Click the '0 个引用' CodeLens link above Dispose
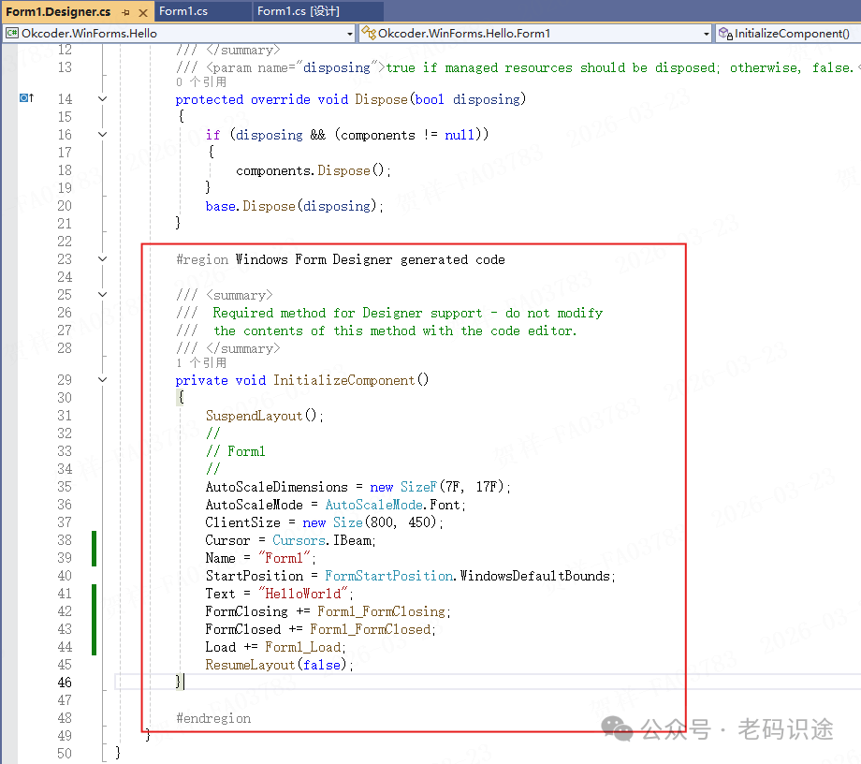Screen dimensions: 861x764 (200, 82)
